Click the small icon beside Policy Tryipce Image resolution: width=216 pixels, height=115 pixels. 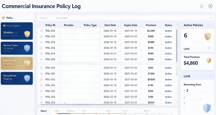[x=4, y=26]
